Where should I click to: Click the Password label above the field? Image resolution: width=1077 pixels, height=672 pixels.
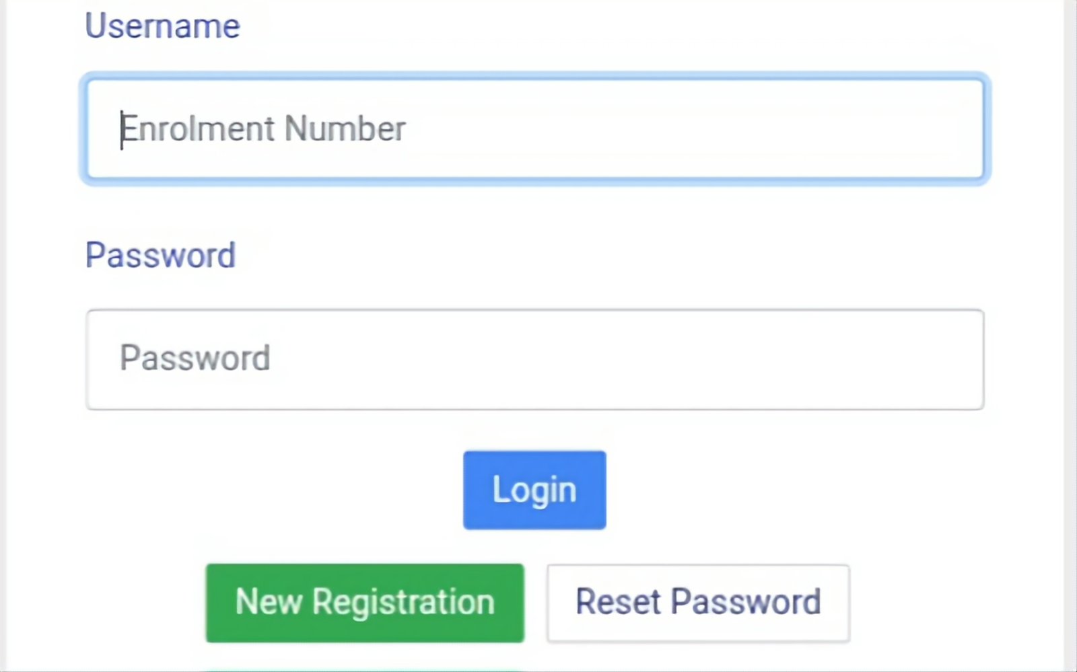pyautogui.click(x=160, y=256)
